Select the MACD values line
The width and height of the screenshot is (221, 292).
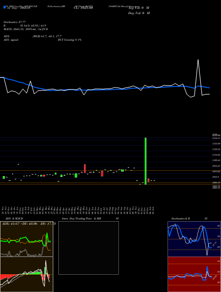pyautogui.click(x=26, y=29)
